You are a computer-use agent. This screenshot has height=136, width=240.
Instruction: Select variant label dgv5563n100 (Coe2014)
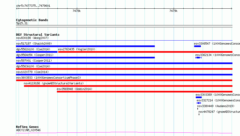click(x=33, y=66)
